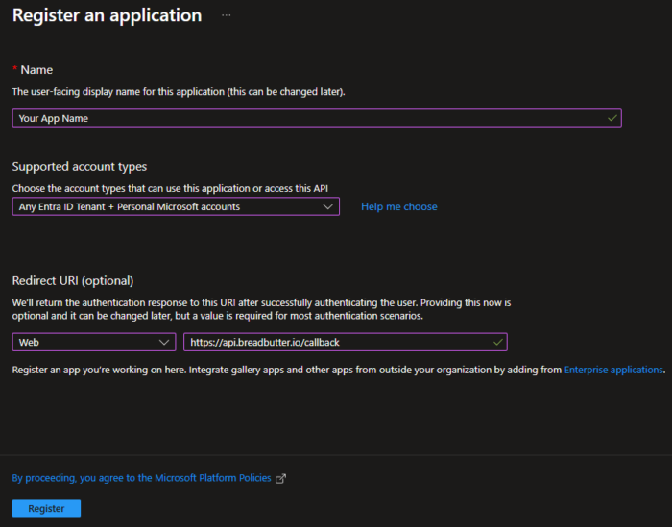Click the Name field label

(36, 70)
